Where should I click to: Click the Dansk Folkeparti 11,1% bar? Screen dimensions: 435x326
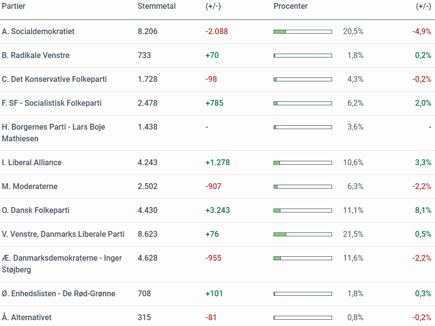coord(303,211)
